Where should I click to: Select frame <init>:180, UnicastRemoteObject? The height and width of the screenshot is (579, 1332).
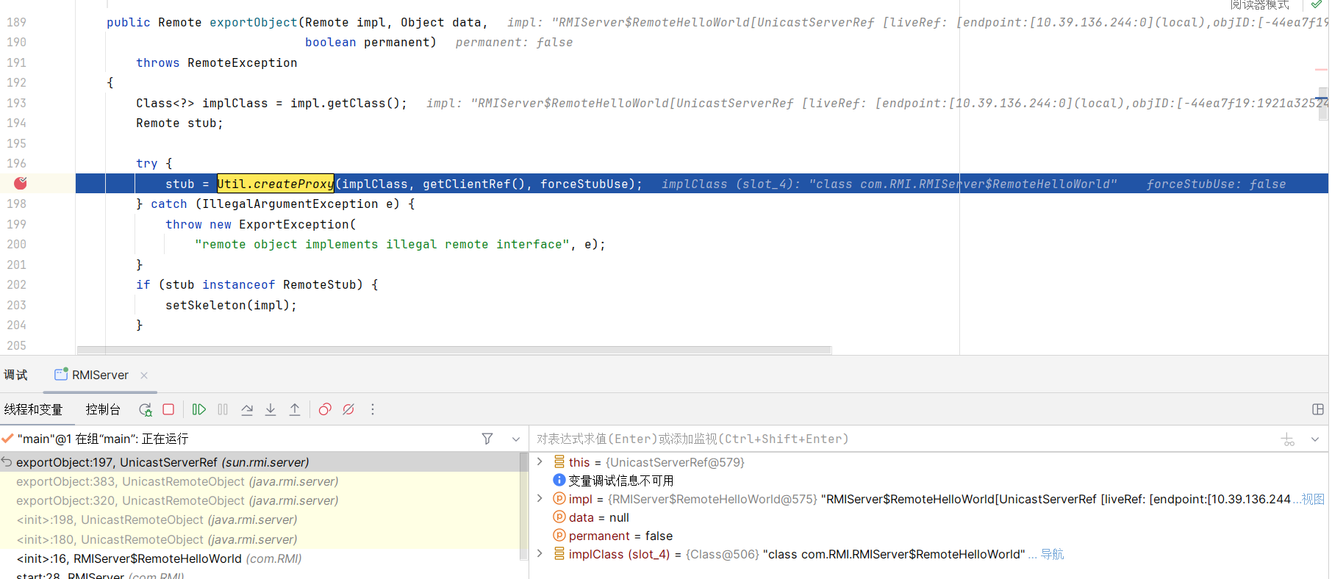(261, 539)
